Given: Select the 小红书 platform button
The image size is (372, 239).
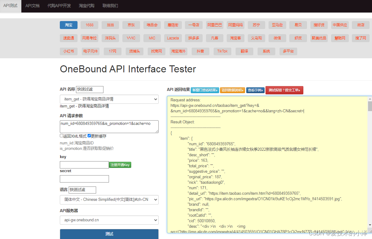Looking at the screenshot, I should (x=69, y=51).
